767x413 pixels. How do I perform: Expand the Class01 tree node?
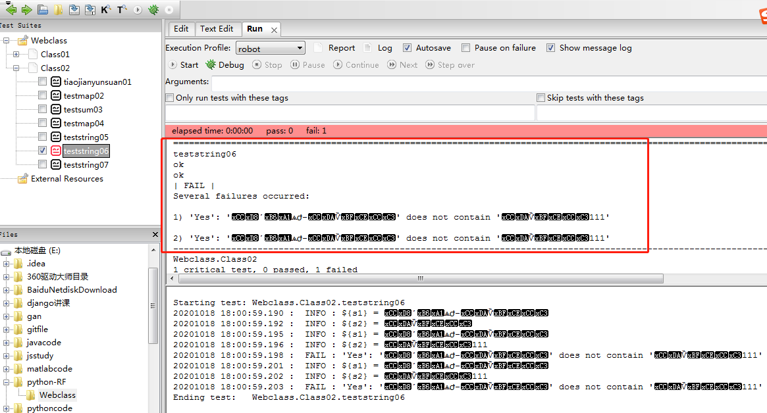pos(16,54)
